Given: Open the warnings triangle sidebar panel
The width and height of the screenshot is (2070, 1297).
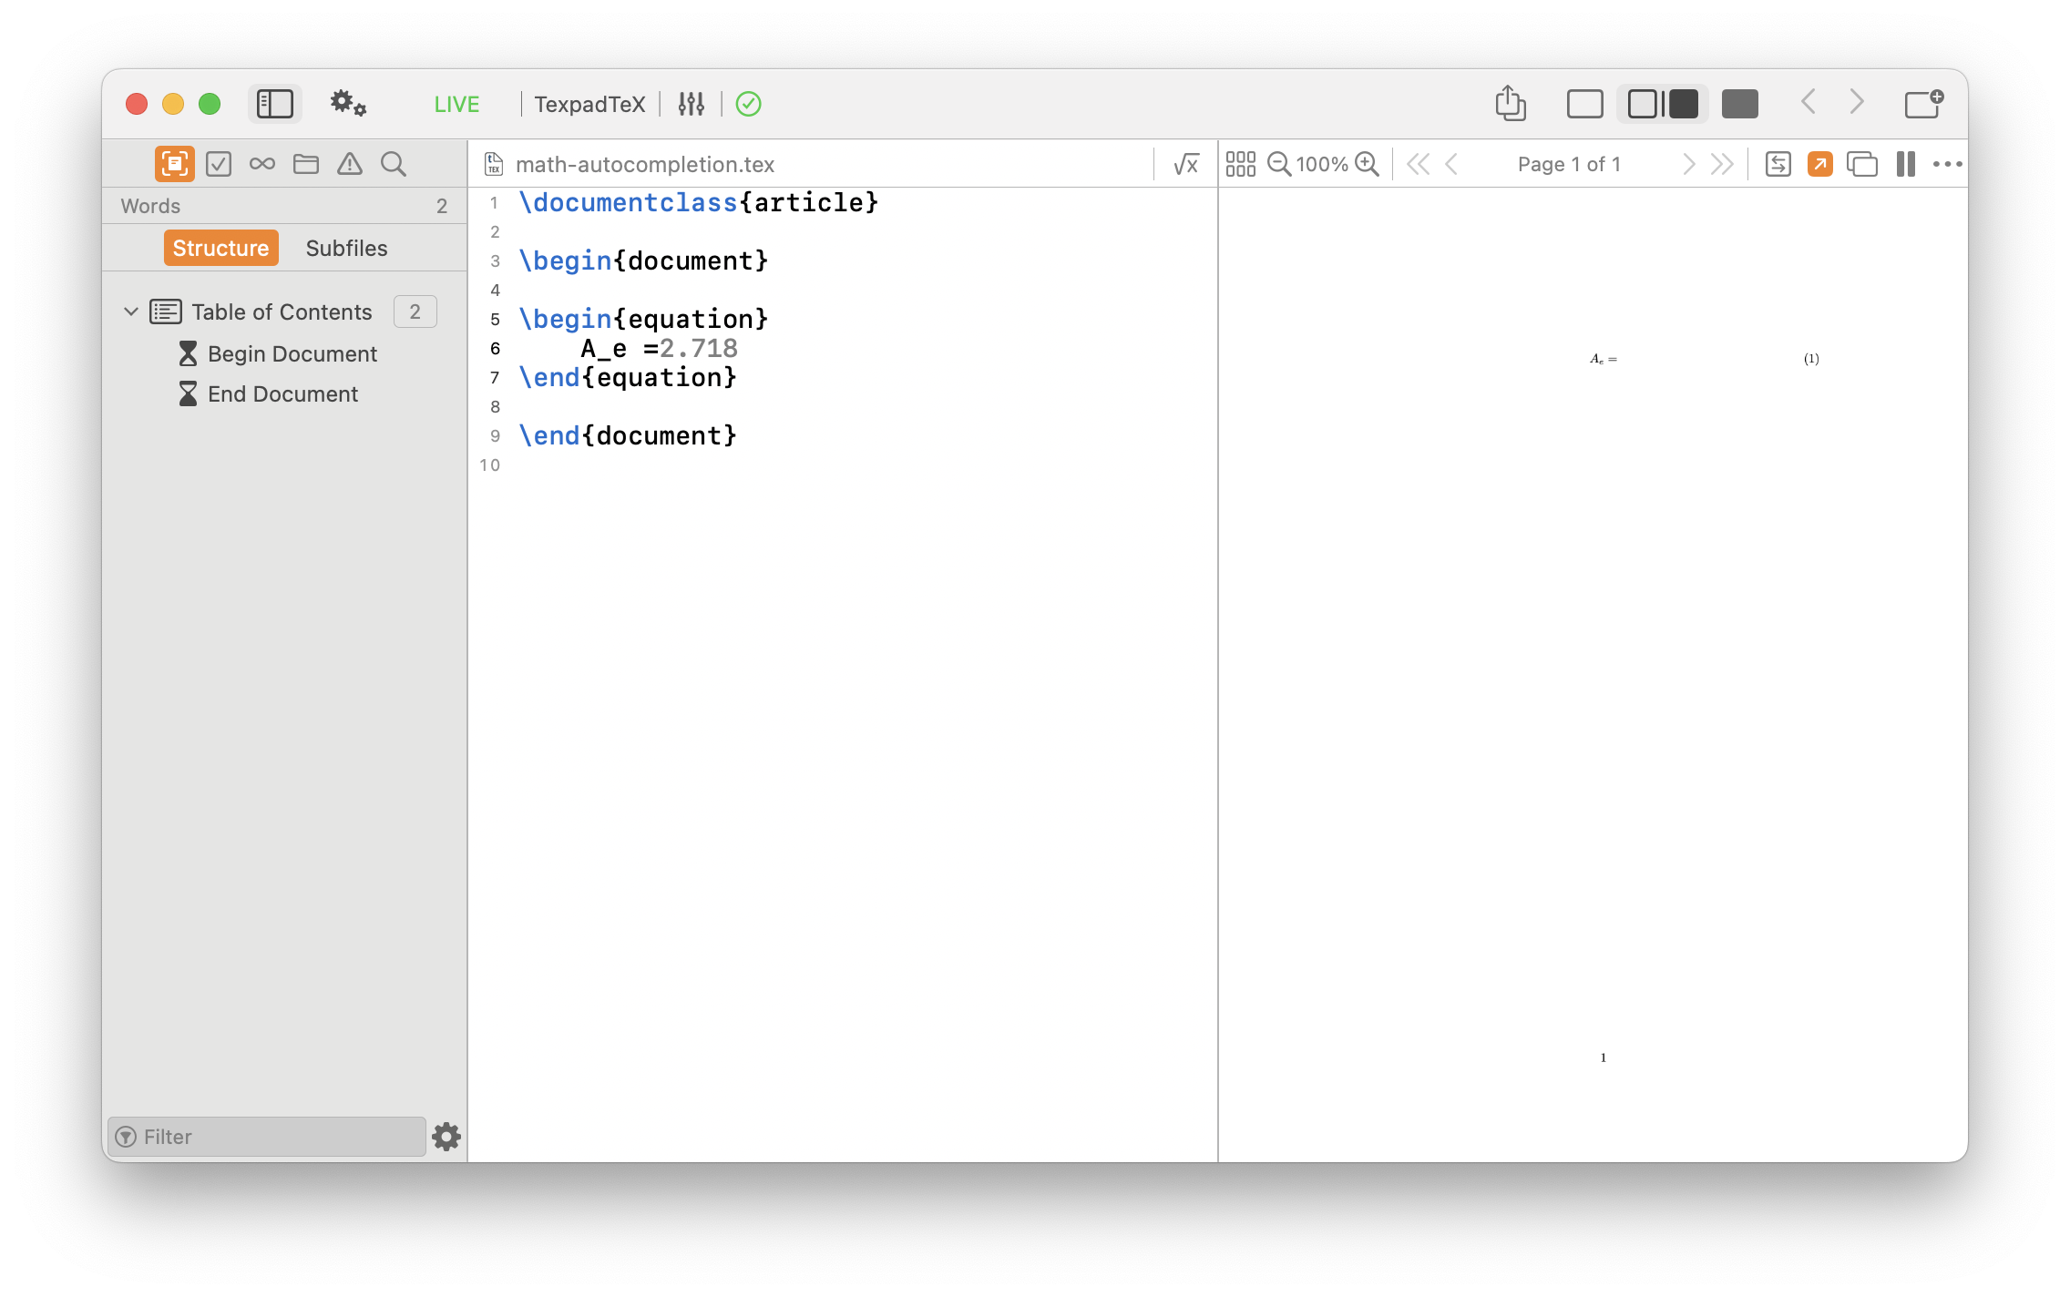Looking at the screenshot, I should 350,164.
